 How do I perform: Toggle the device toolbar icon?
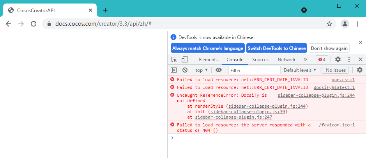click(x=184, y=60)
